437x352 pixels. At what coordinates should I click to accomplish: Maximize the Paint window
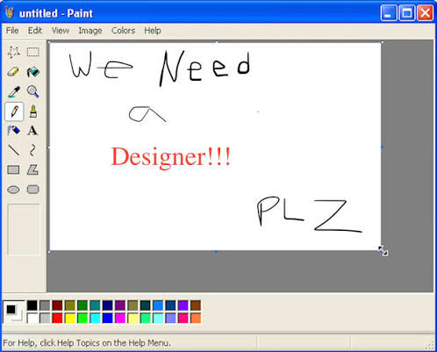tap(407, 13)
